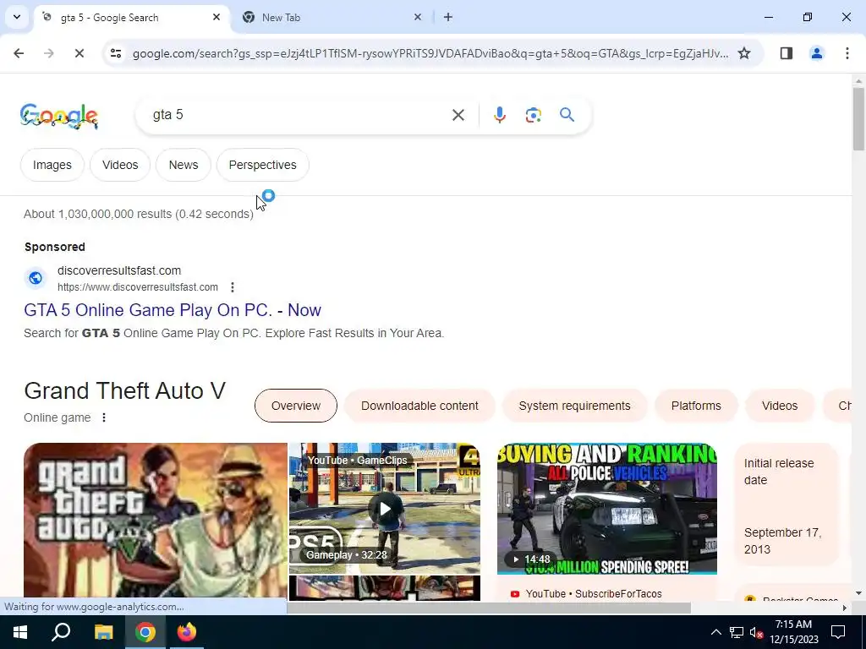Open the tab search dropdown arrow
This screenshot has height=649, width=866.
[x=17, y=17]
